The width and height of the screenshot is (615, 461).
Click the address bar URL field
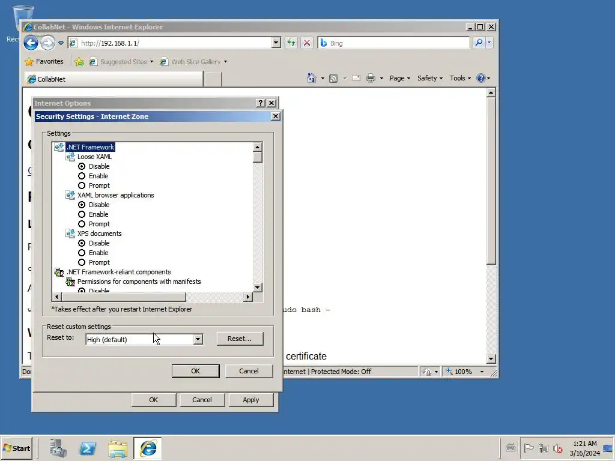(x=175, y=43)
